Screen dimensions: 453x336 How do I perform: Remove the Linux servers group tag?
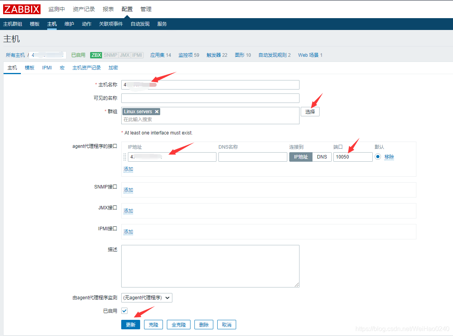coord(157,112)
